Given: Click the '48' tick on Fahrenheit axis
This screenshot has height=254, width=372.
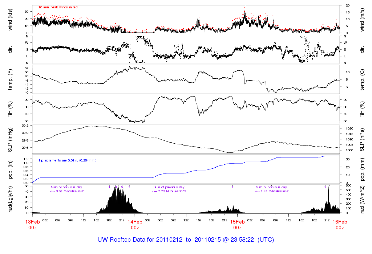Looking at the screenshot, I should coord(27,76).
